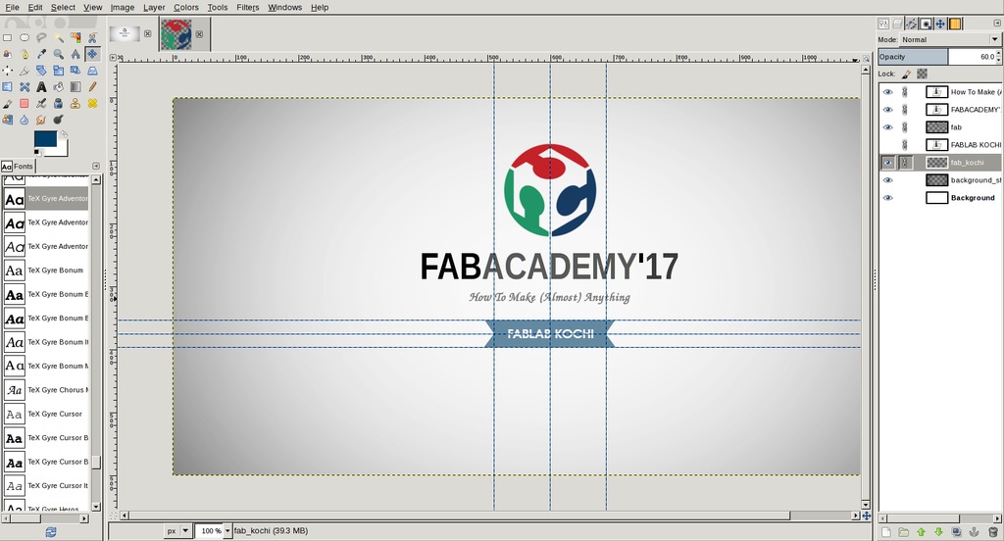Hide the background_sh layer
This screenshot has height=541, width=1004.
887,180
